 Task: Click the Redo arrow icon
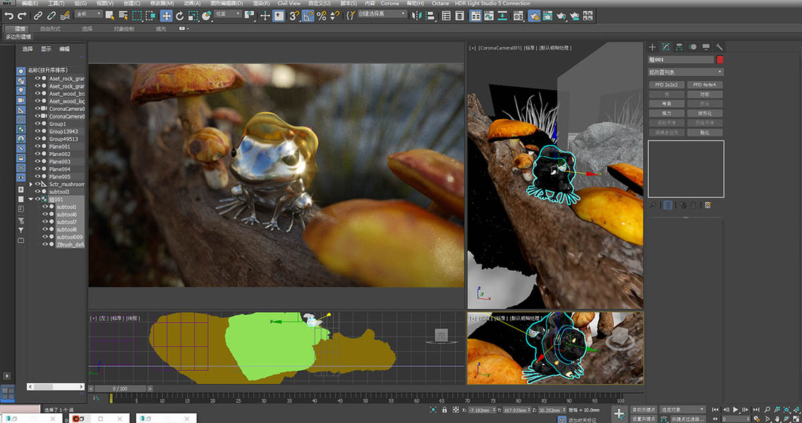pyautogui.click(x=21, y=16)
